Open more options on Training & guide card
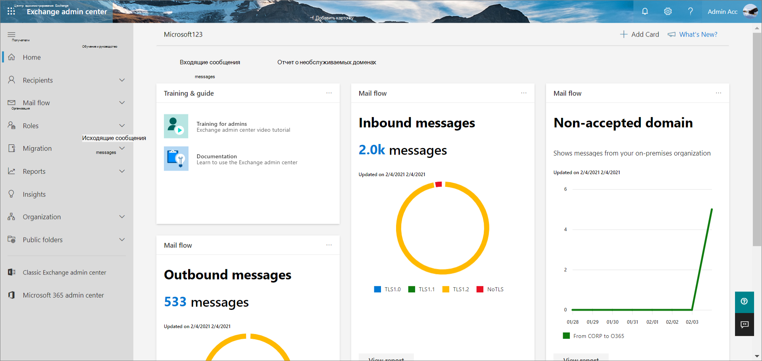The image size is (762, 361). pyautogui.click(x=329, y=93)
